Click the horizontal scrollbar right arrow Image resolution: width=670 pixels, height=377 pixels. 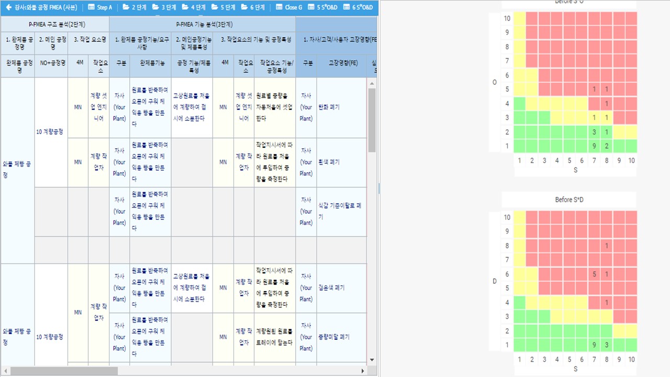pos(363,371)
